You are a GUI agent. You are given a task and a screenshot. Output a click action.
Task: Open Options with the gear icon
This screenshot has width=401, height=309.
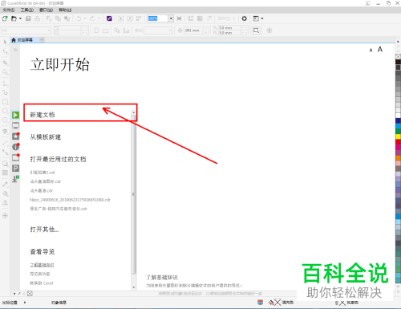(x=244, y=18)
